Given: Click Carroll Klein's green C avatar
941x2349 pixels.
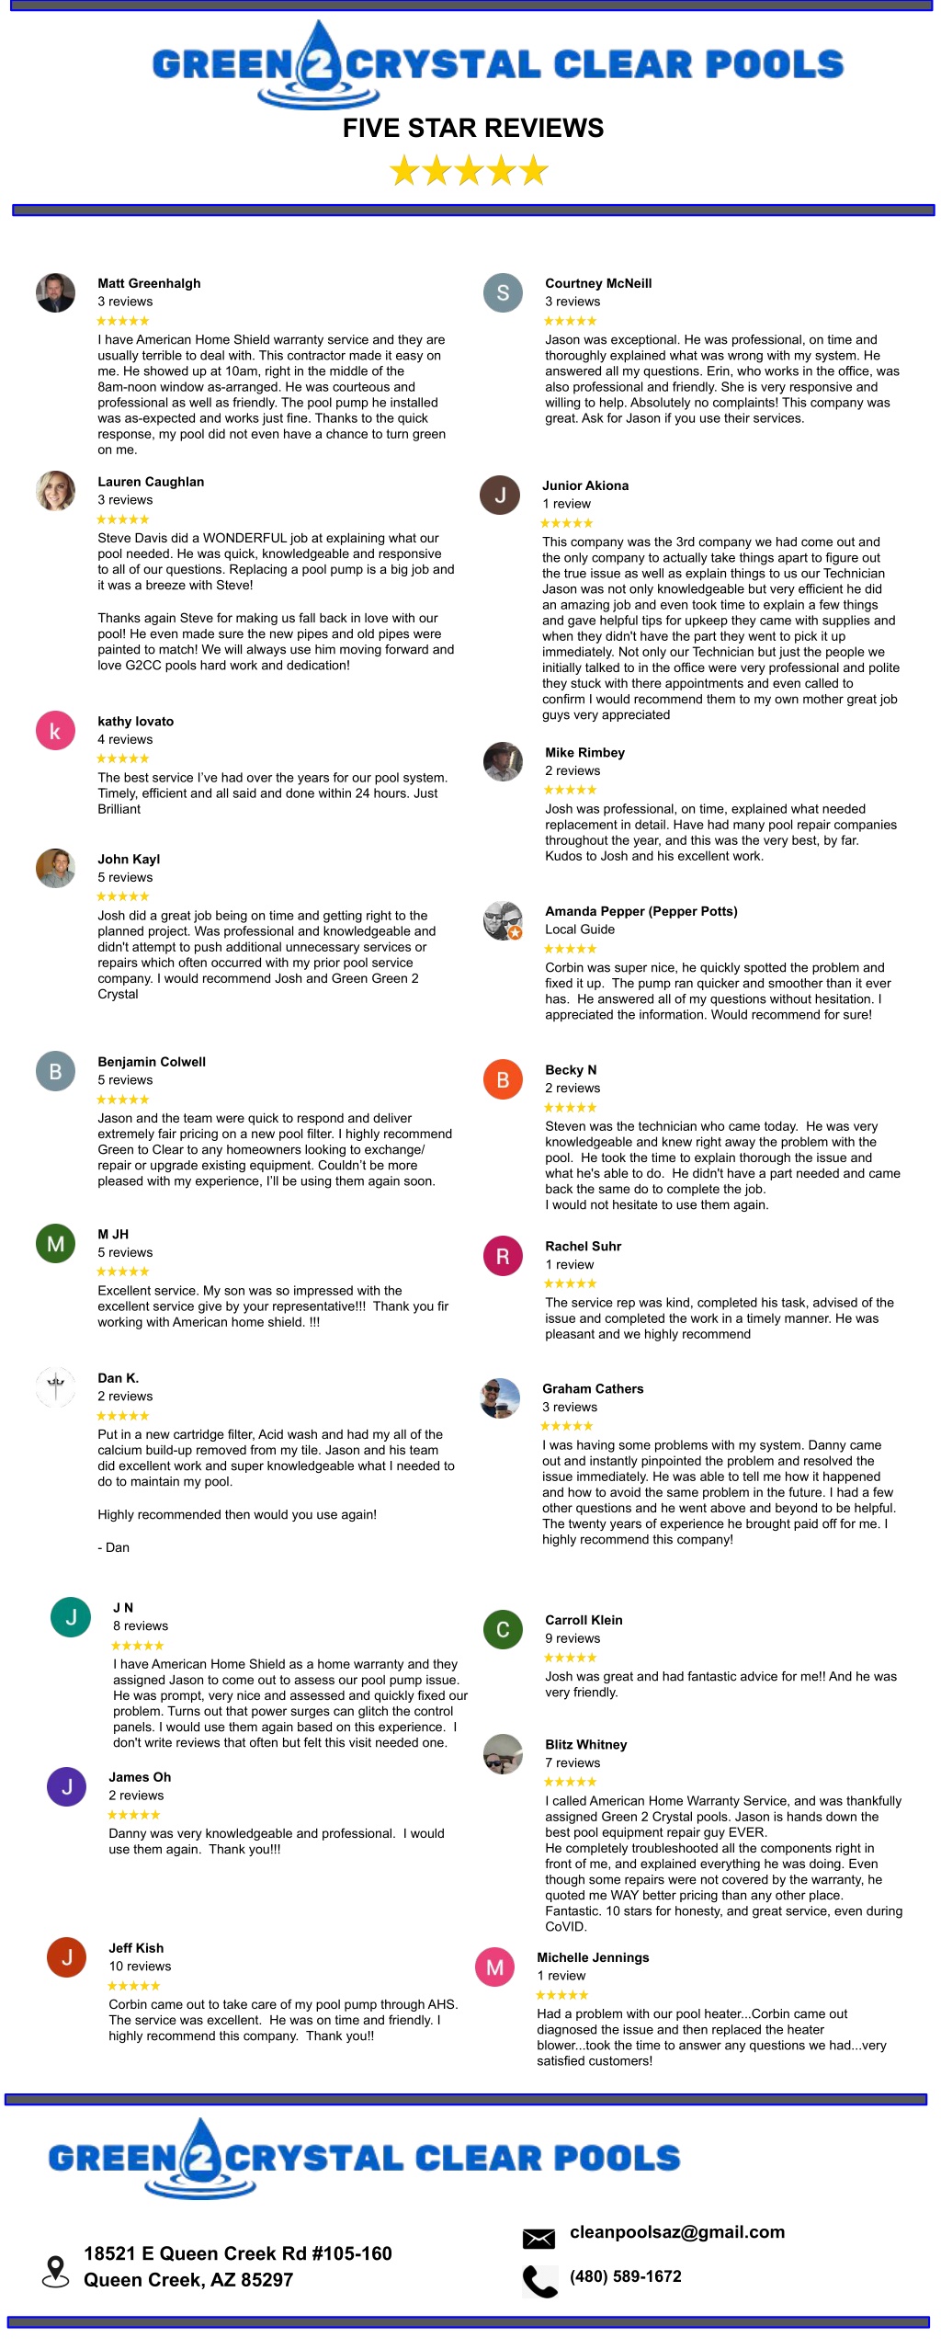Looking at the screenshot, I should pyautogui.click(x=503, y=1630).
